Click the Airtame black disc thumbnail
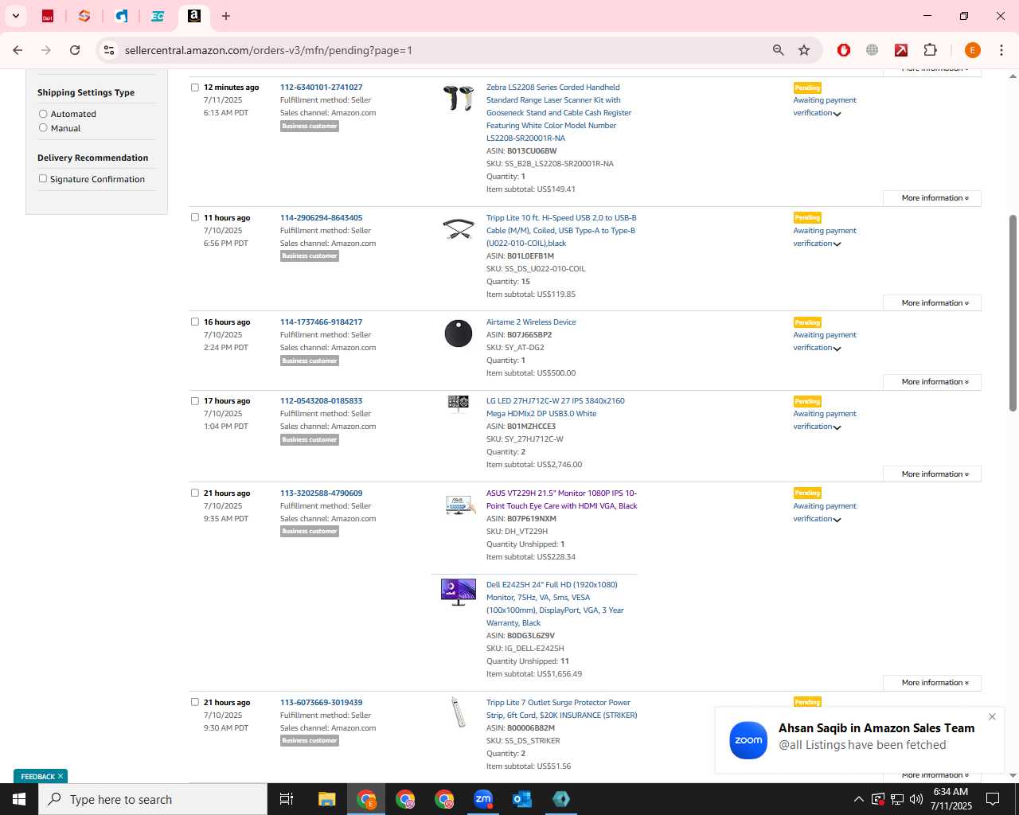The image size is (1019, 815). point(459,333)
